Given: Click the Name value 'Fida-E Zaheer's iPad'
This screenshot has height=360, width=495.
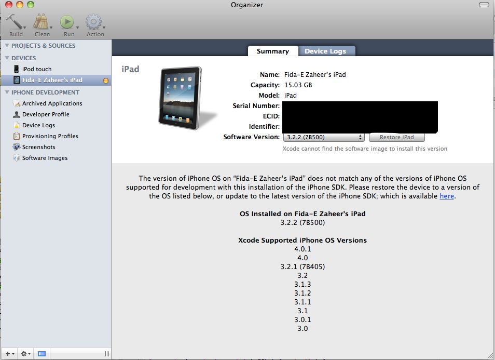Looking at the screenshot, I should click(315, 75).
